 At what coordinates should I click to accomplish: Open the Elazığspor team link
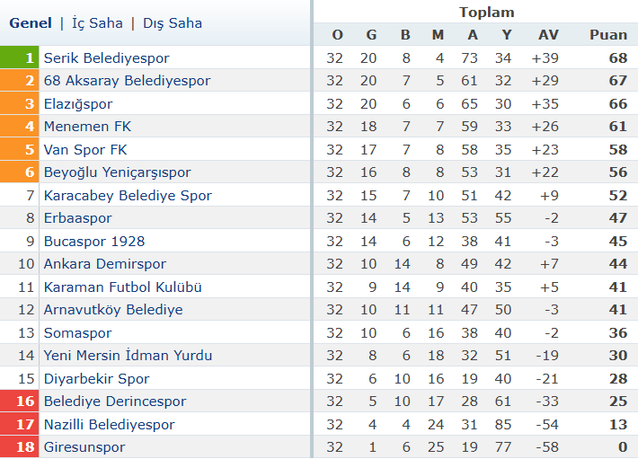pos(78,103)
